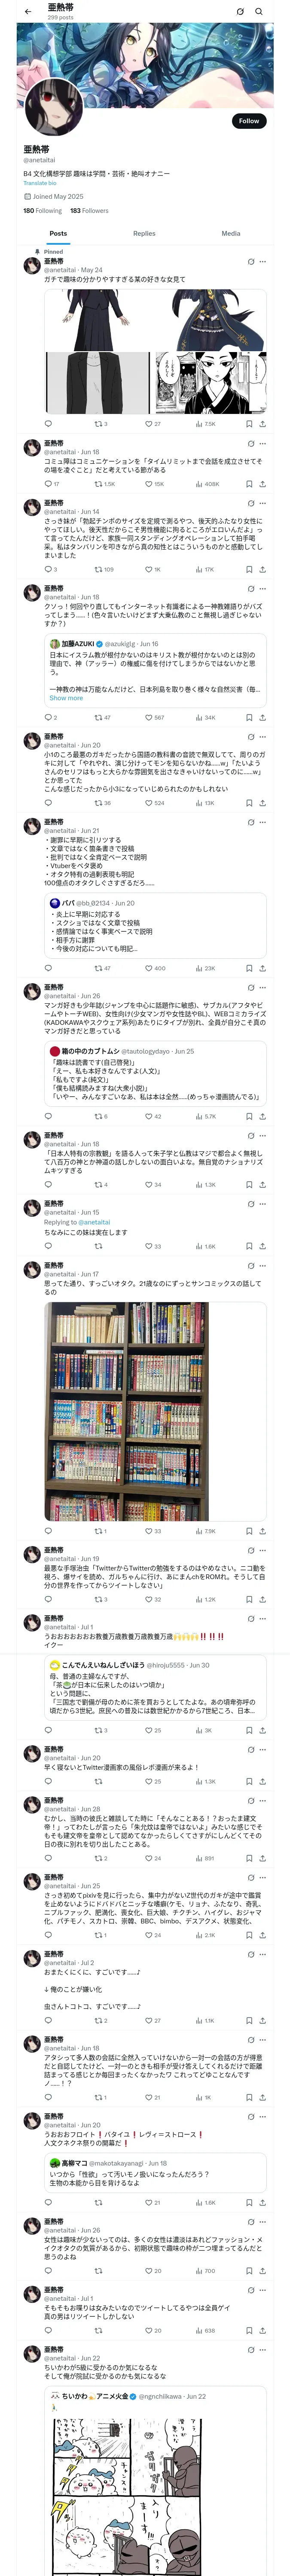The width and height of the screenshot is (290, 2576).
Task: Repost the pinned May 24 post
Action: (101, 424)
